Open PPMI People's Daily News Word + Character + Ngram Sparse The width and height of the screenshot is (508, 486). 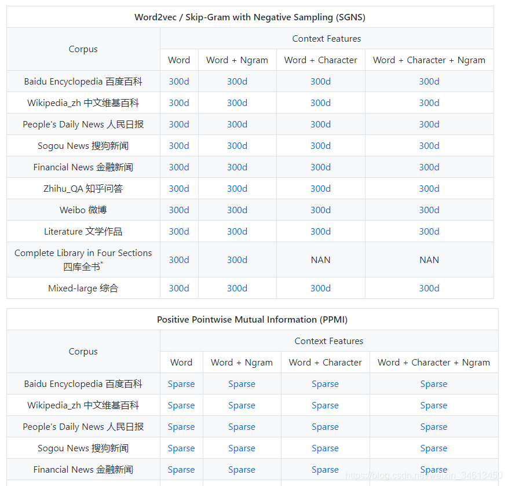[x=434, y=427]
